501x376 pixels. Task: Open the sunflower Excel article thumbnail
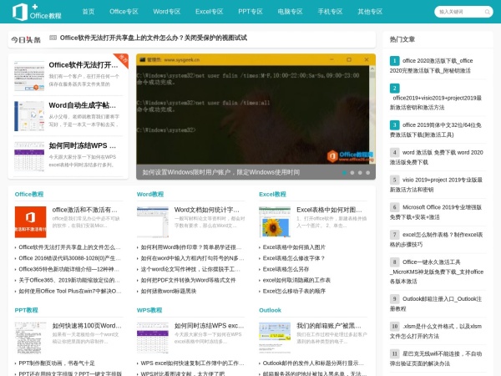click(275, 222)
